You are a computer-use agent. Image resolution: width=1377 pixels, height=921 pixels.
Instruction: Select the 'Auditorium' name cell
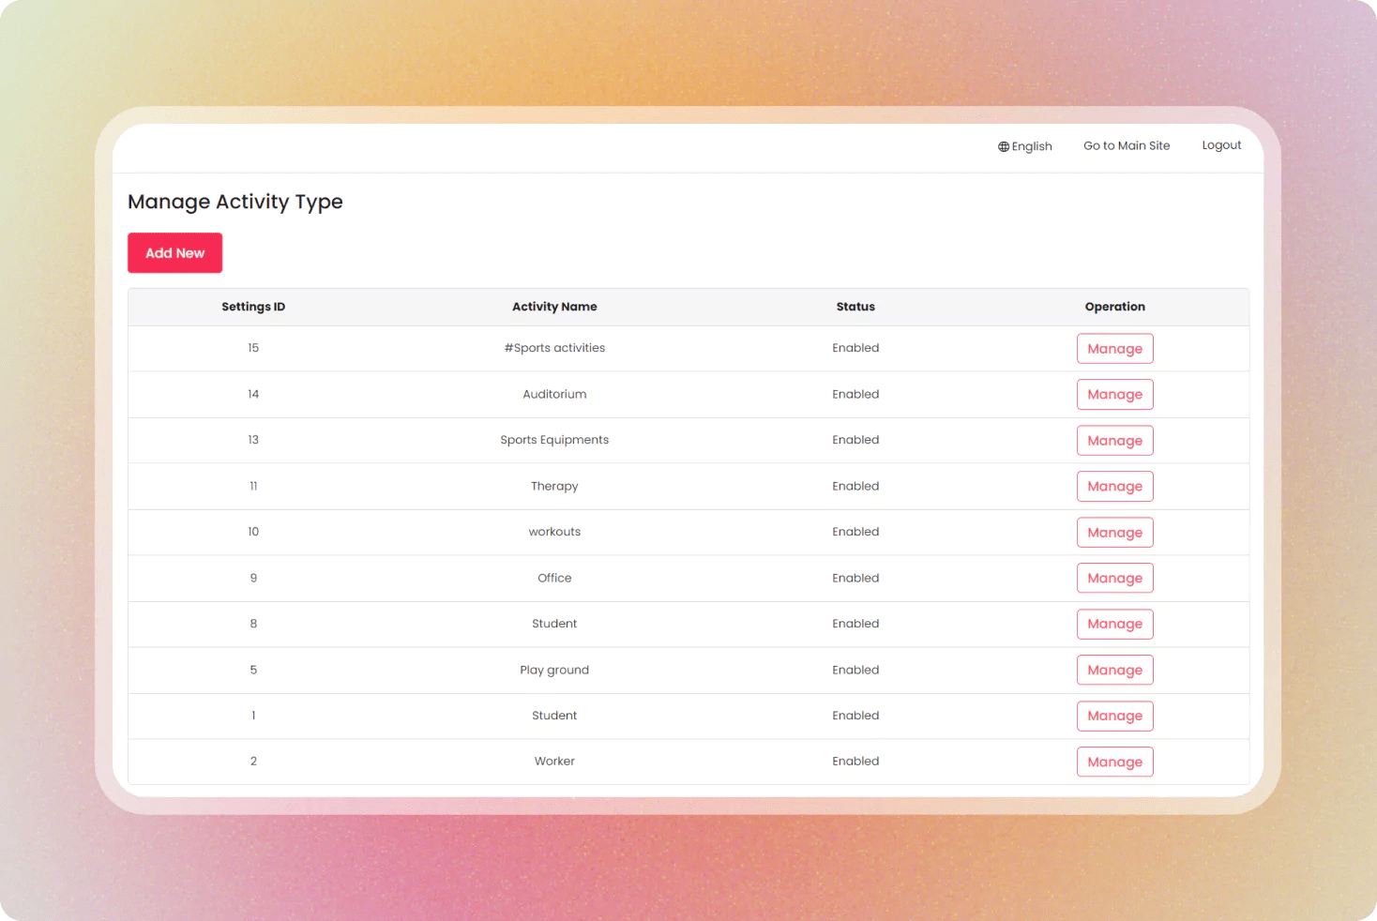pyautogui.click(x=554, y=394)
